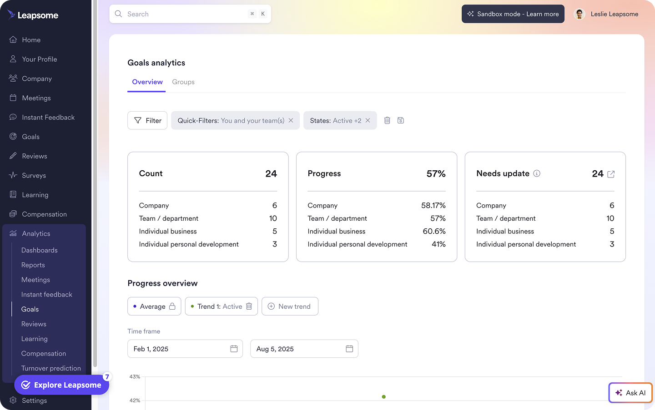Image resolution: width=655 pixels, height=410 pixels.
Task: Toggle the Average trend line
Action: [x=154, y=306]
